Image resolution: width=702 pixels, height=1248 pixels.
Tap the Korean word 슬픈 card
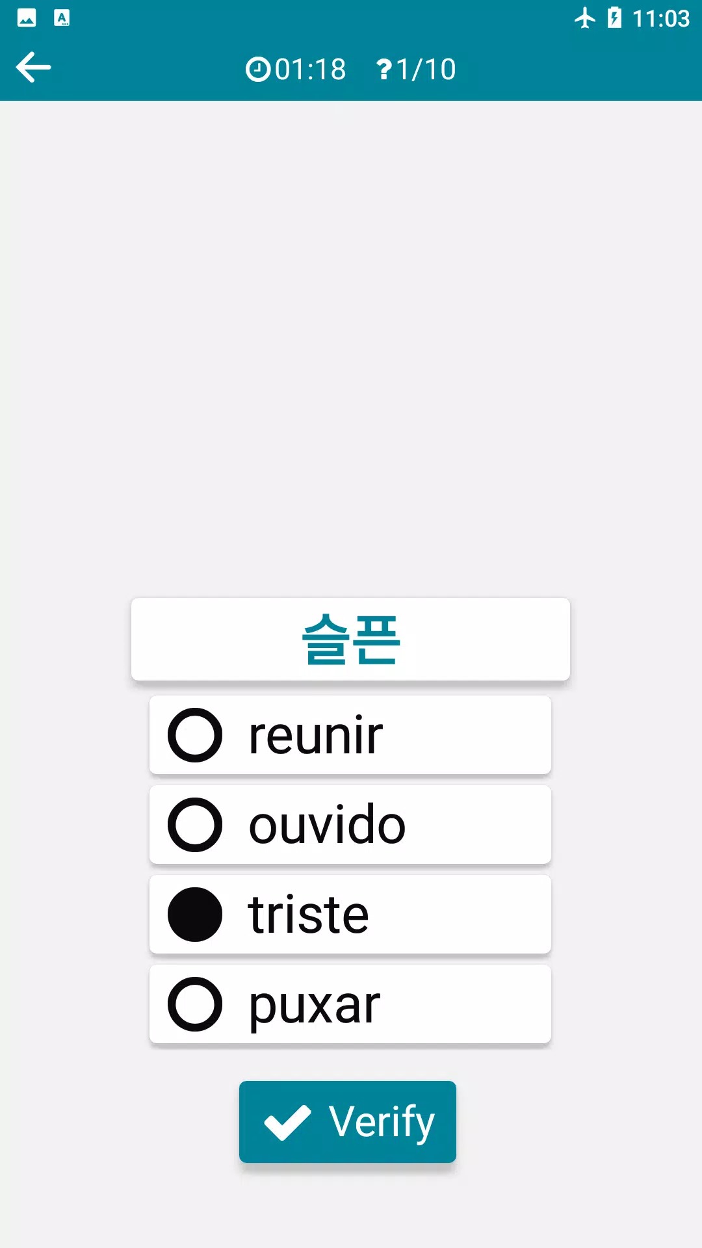point(350,640)
